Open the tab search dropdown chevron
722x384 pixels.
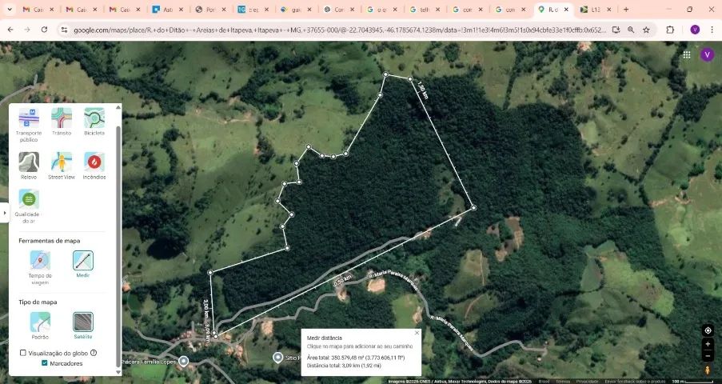[10, 10]
